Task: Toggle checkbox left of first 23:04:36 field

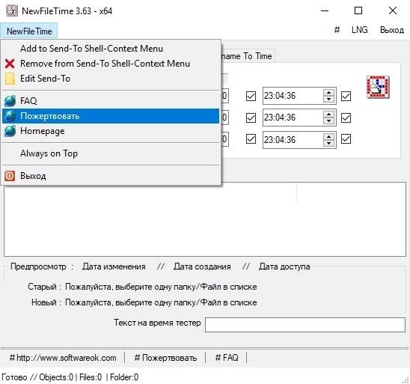Action: (251, 96)
